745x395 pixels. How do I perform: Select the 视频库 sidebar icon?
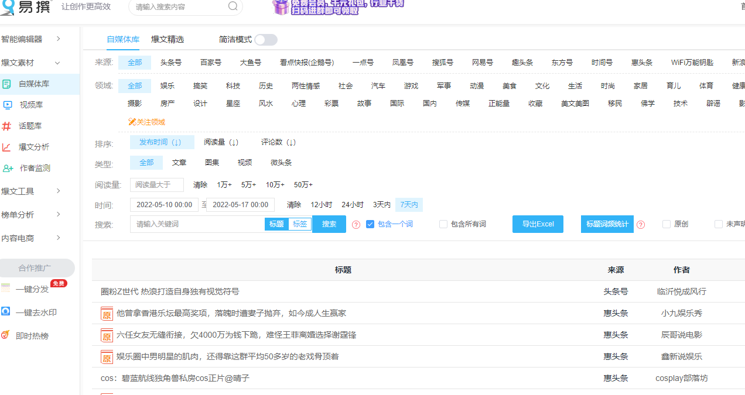coord(7,105)
